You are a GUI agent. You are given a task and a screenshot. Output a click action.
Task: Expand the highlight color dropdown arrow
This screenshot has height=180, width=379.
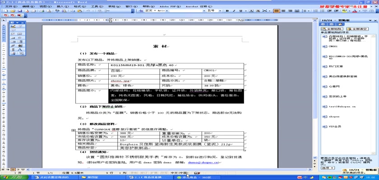(x=349, y=11)
